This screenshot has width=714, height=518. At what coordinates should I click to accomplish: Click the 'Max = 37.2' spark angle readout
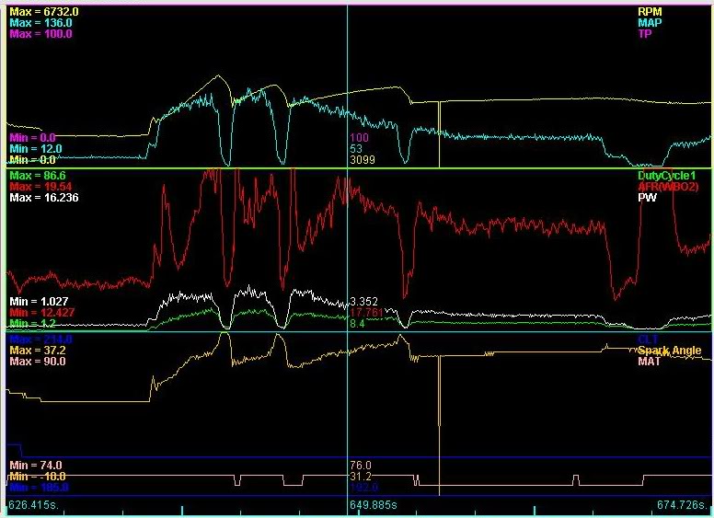tap(38, 351)
